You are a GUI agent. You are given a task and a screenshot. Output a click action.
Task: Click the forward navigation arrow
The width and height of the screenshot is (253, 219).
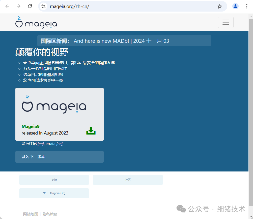pyautogui.click(x=18, y=6)
